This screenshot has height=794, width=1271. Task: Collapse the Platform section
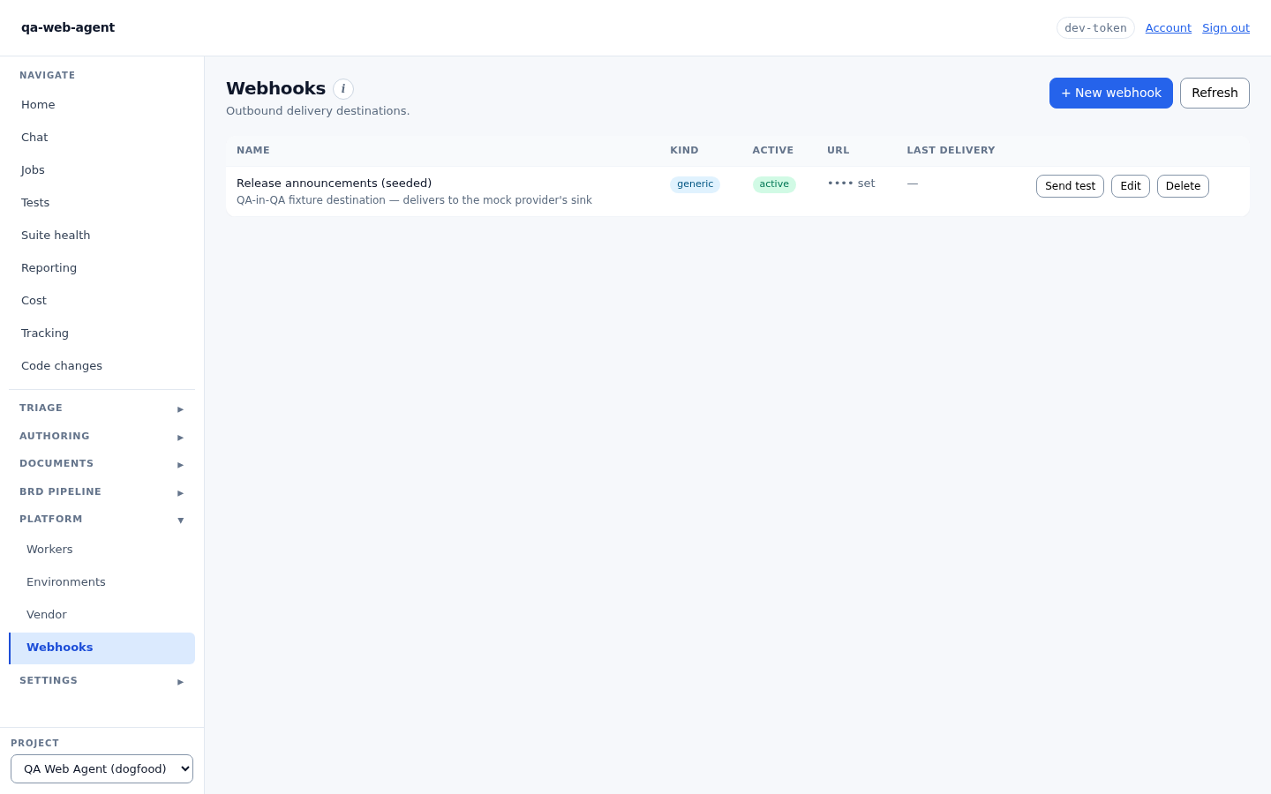[102, 520]
